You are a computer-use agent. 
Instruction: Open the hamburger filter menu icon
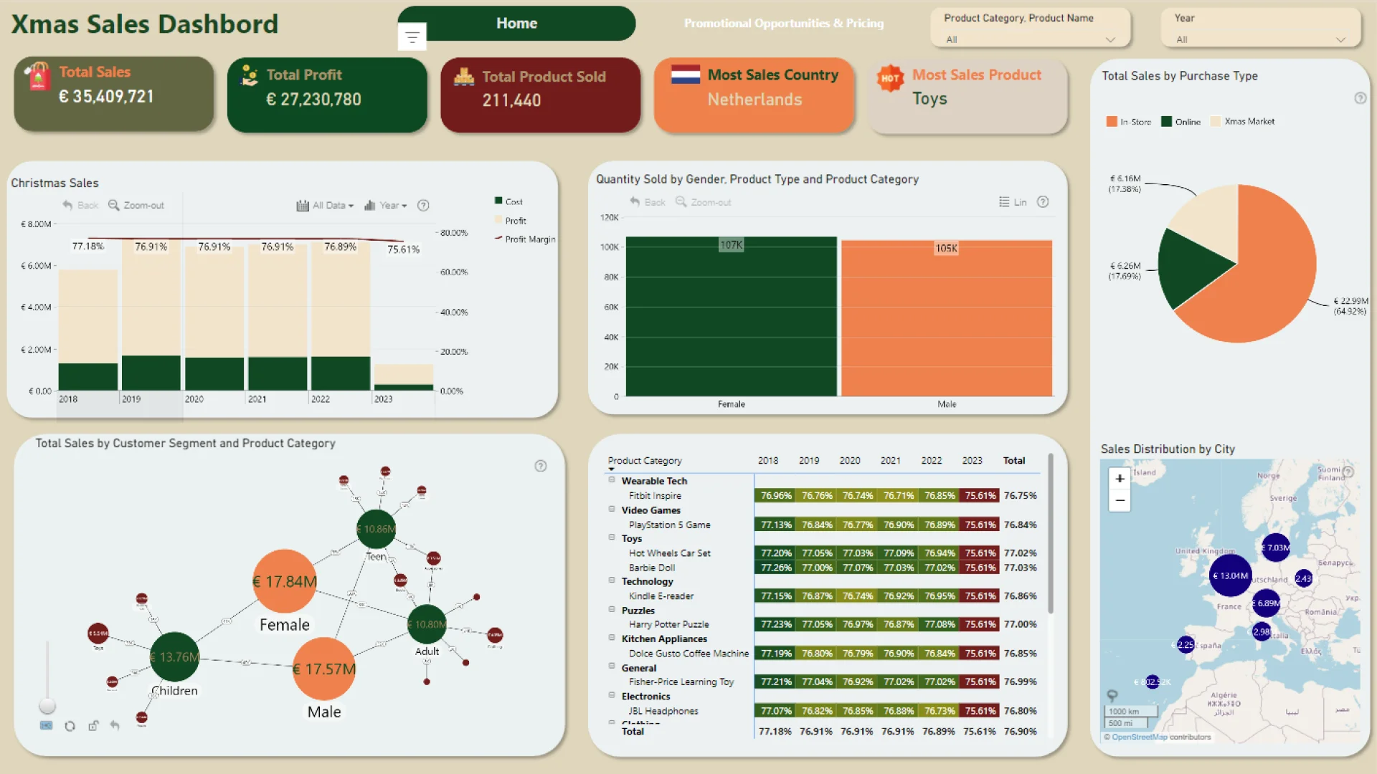tap(412, 37)
